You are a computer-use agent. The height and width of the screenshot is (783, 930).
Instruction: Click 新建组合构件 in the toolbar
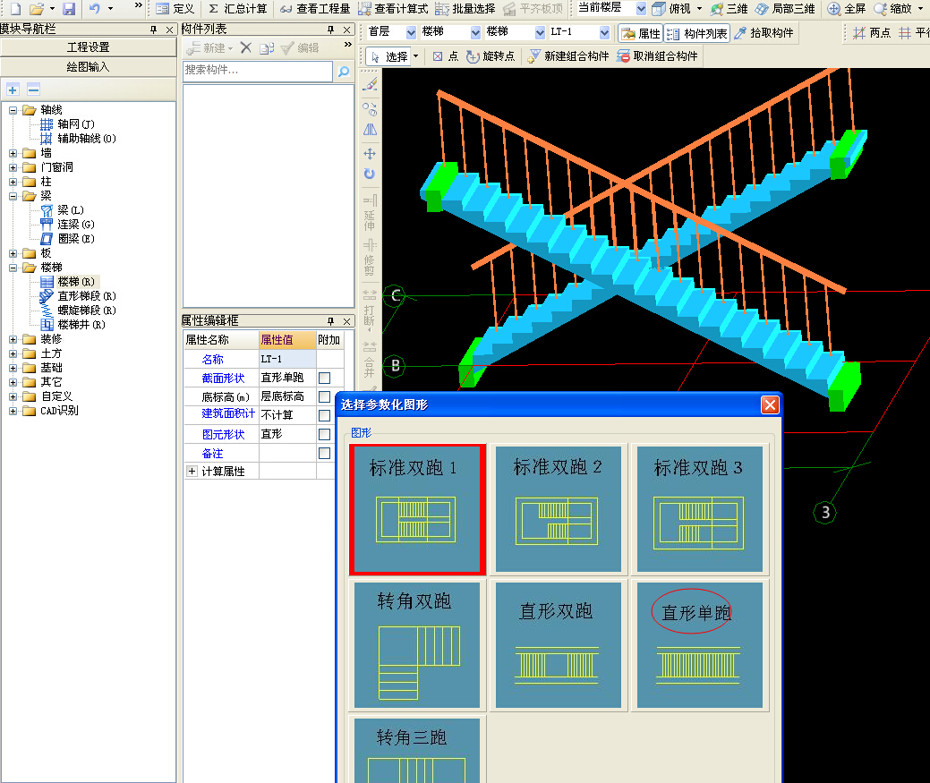[x=568, y=56]
